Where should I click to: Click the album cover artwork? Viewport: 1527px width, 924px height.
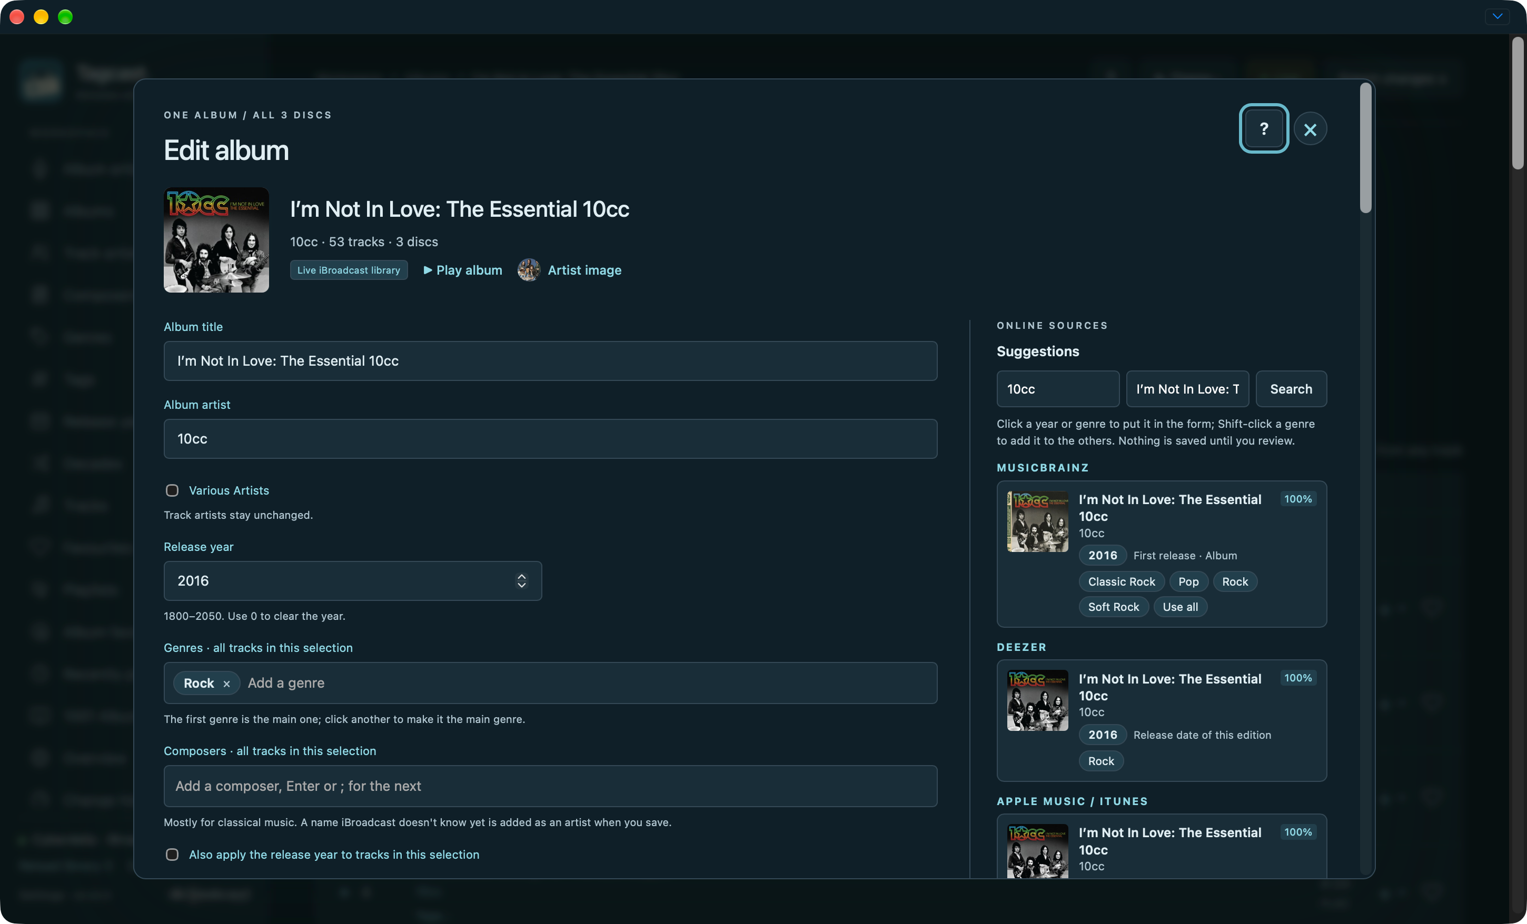216,239
